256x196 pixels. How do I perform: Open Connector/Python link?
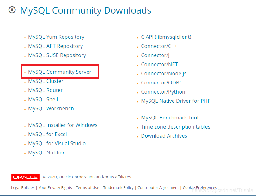point(163,92)
